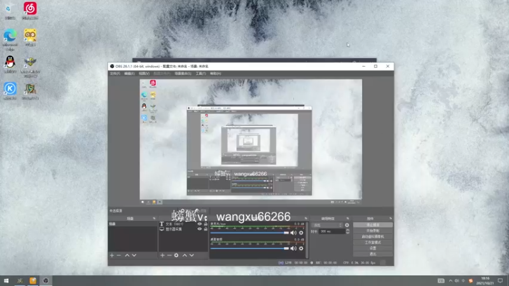Toggle visibility eye of text source

[x=200, y=224]
